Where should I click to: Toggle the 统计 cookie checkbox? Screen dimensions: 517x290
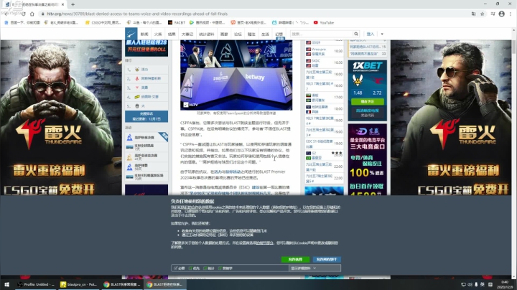pyautogui.click(x=205, y=268)
